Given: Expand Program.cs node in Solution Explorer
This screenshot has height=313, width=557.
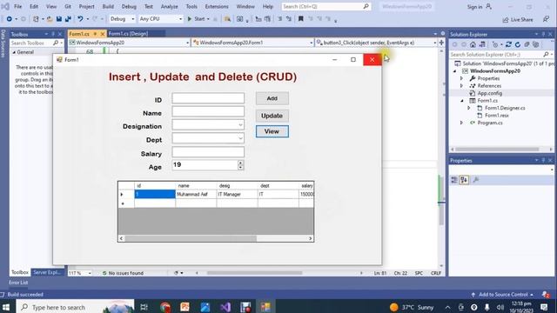Looking at the screenshot, I should pyautogui.click(x=462, y=123).
